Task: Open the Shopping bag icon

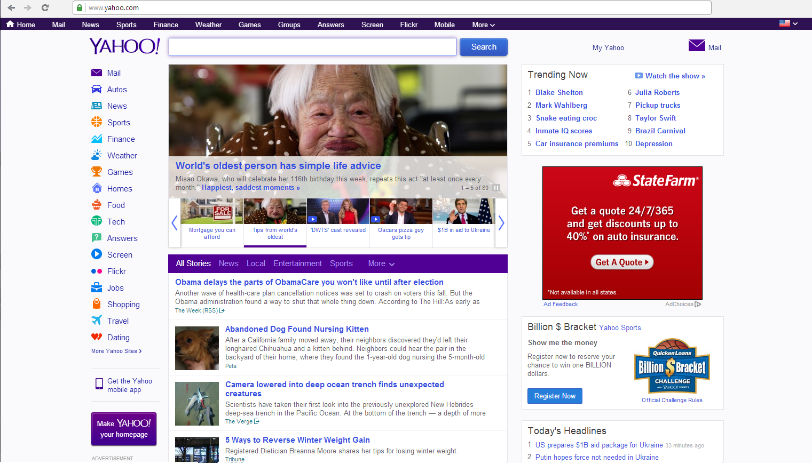Action: [x=97, y=304]
